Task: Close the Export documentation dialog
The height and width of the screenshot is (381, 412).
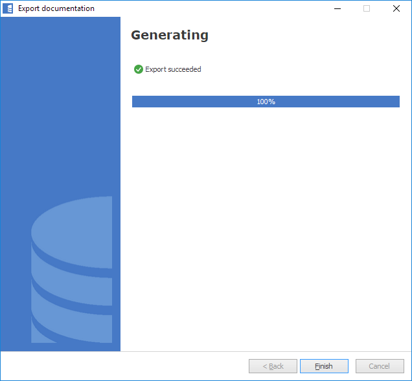Action: (x=396, y=8)
